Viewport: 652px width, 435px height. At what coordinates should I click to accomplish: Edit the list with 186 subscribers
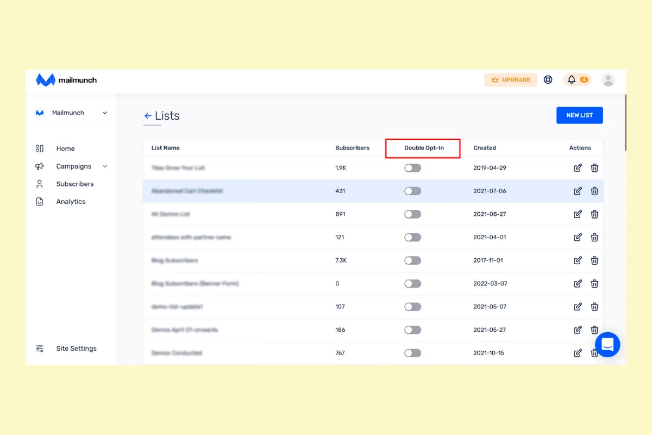(578, 330)
